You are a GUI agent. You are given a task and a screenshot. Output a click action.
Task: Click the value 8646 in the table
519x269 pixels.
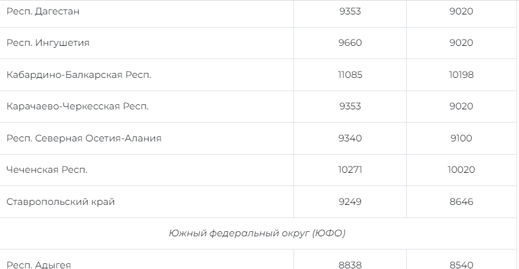461,202
